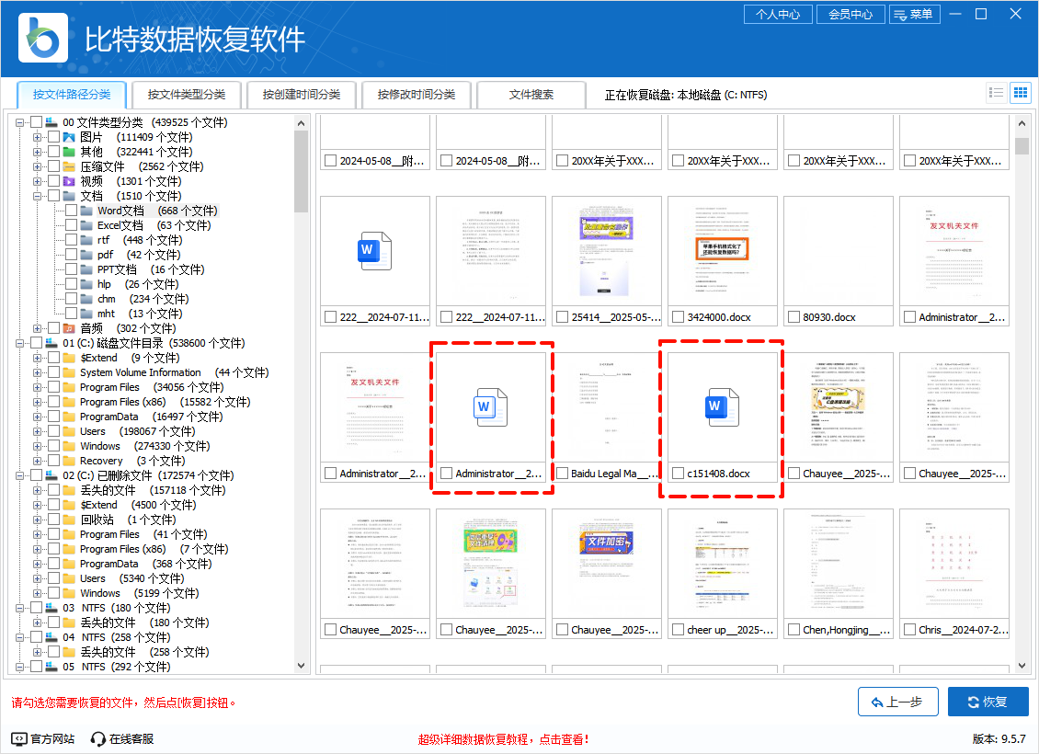Open 3424000.docx document thumbnail
Viewport: 1039px width, 754px height.
723,250
